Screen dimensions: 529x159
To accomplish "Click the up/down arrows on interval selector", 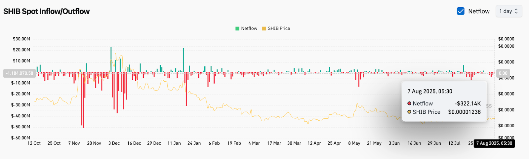I will 516,11.
